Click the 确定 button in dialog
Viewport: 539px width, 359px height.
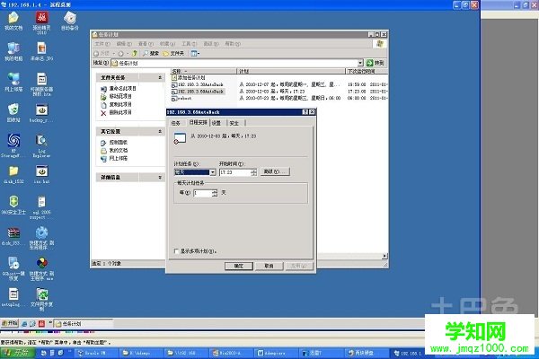tap(239, 266)
